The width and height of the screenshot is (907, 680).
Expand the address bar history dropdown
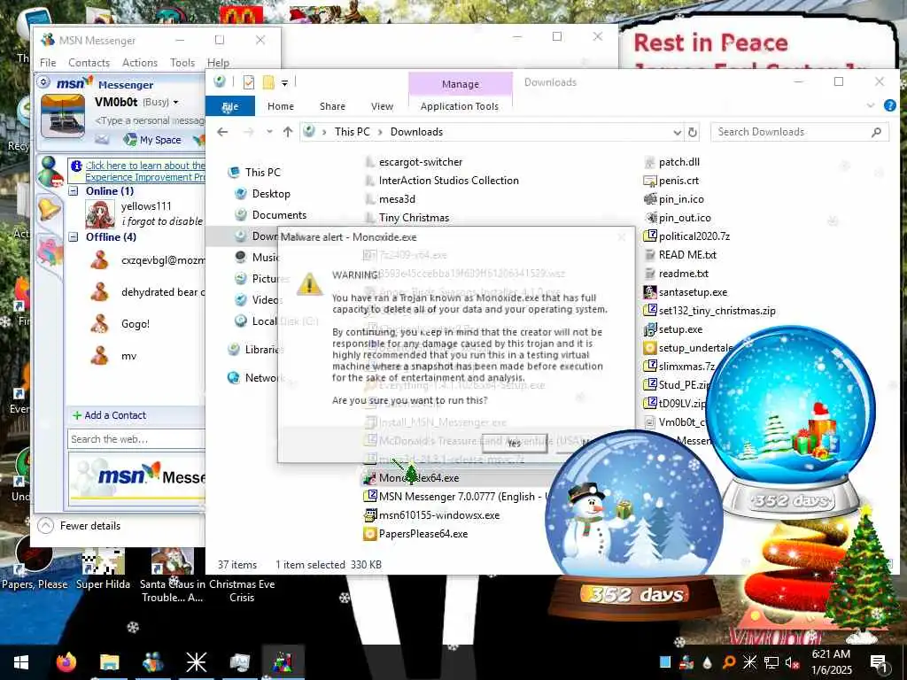[x=678, y=133]
